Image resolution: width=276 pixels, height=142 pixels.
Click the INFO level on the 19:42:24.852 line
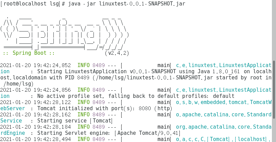(x=84, y=65)
